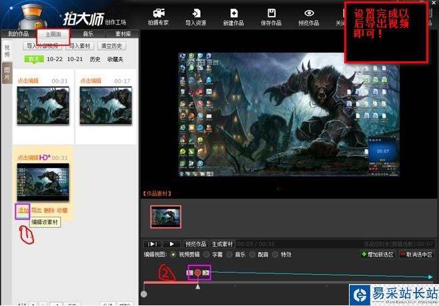Open the 历史 history filter
The image size is (439, 306).
[x=95, y=59]
